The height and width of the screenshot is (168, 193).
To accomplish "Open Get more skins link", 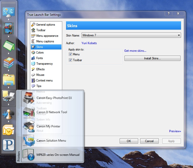I will click(135, 51).
